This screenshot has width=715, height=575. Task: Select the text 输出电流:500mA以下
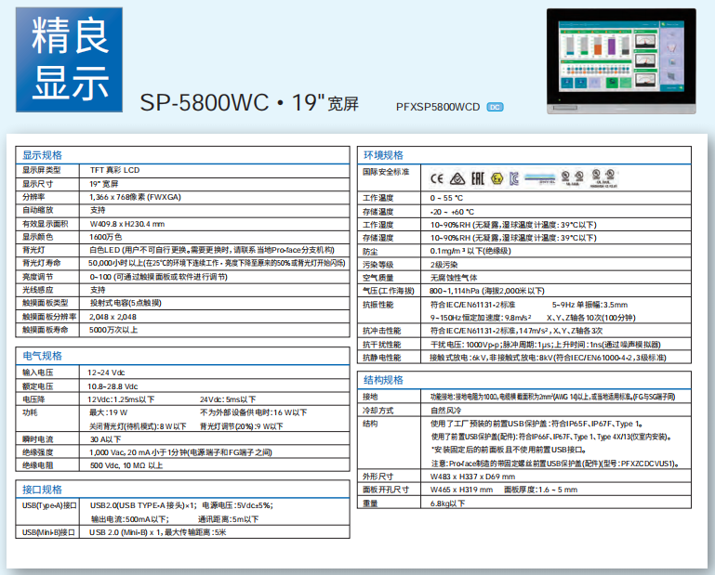[130, 519]
